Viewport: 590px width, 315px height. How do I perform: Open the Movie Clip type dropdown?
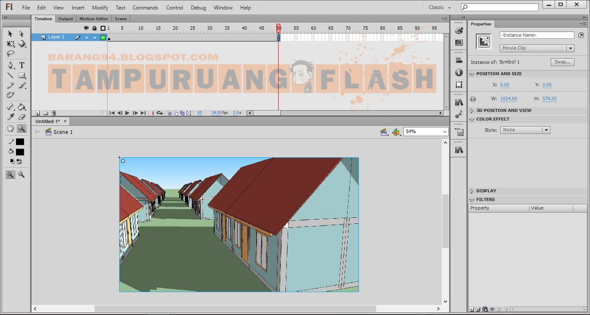point(537,48)
